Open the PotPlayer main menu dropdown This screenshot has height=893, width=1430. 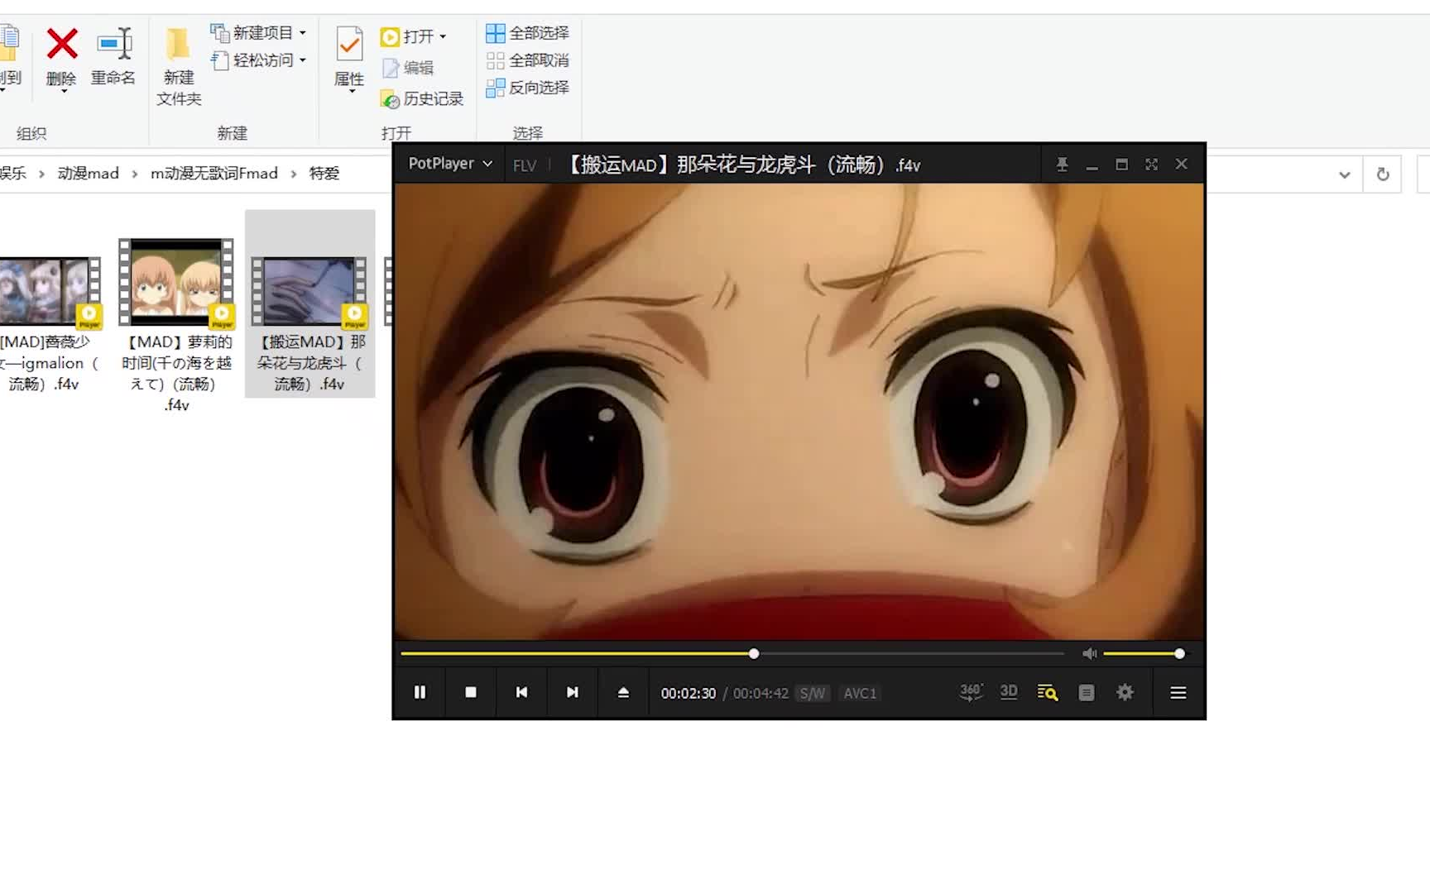(450, 164)
